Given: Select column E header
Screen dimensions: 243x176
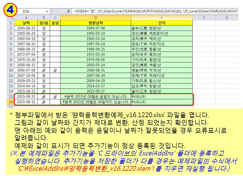Looking at the screenshot, I should (162, 18).
